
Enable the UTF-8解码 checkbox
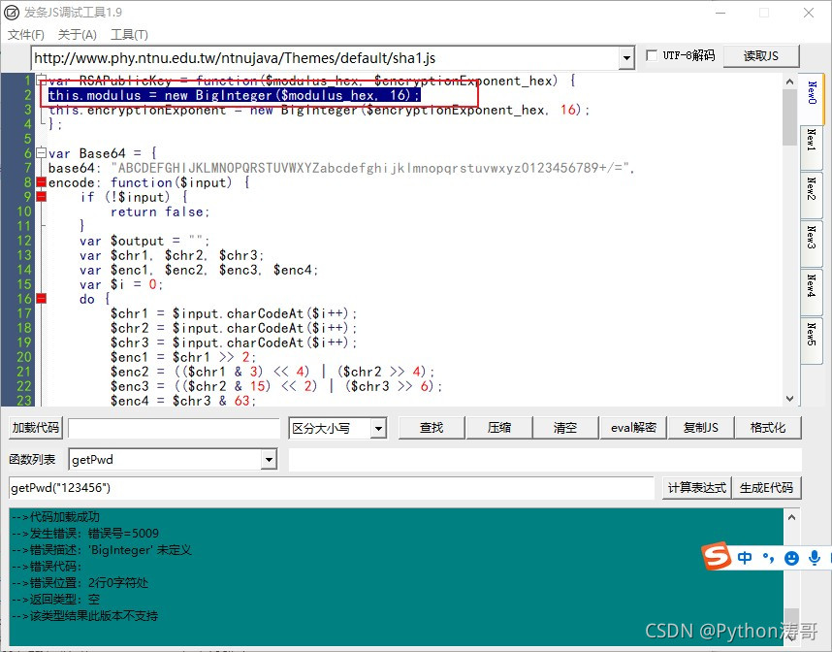point(652,55)
